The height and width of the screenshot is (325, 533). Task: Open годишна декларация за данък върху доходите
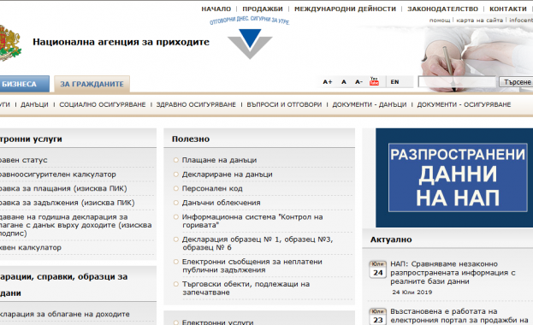[x=76, y=225]
